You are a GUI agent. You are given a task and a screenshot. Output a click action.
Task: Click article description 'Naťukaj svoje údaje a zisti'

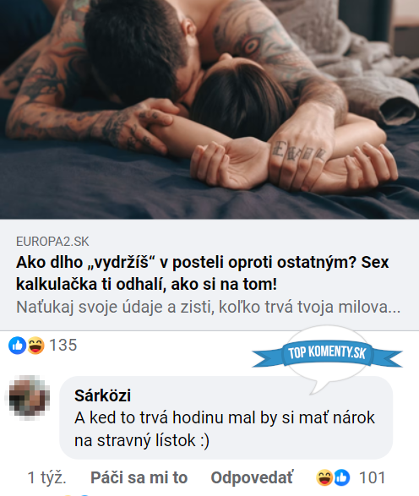coord(208,307)
